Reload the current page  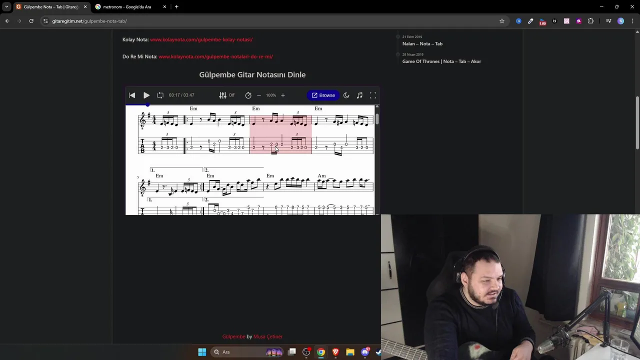pos(31,21)
